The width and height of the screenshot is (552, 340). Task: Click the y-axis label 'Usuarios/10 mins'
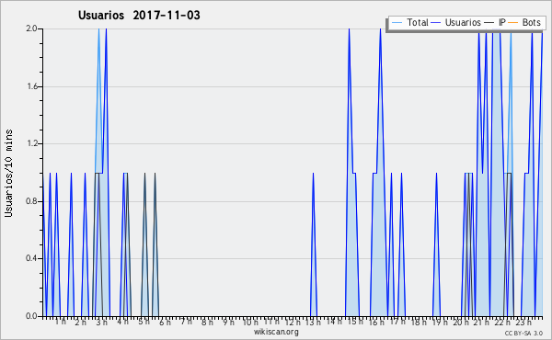click(8, 173)
